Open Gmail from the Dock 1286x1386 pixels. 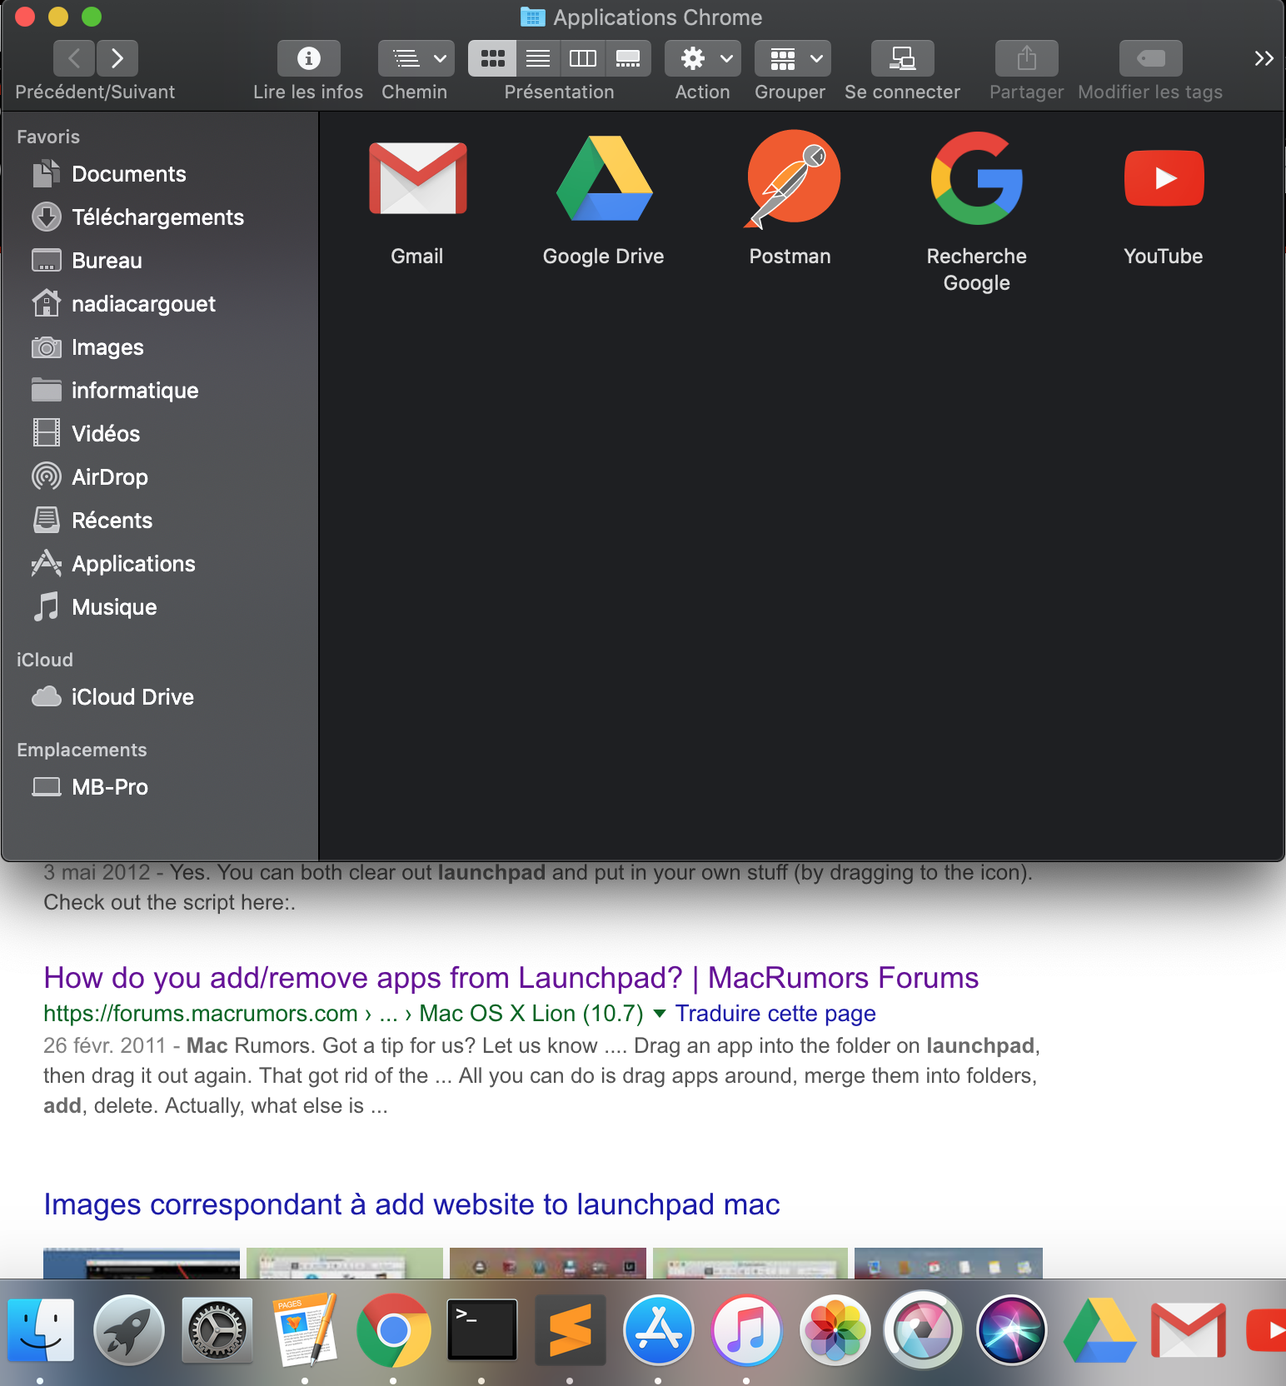click(x=1188, y=1330)
